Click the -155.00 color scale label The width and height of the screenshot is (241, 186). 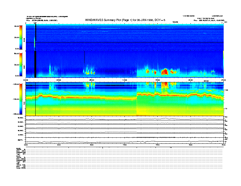16,114
